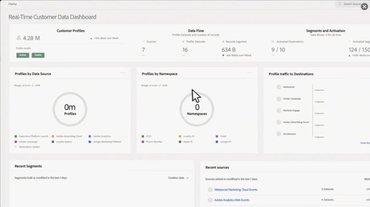
Task: Click the 16 profile datasets value
Action: coord(185,50)
